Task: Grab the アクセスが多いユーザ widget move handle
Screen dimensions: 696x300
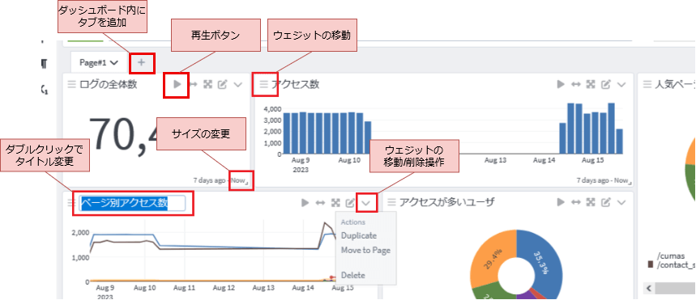Action: pyautogui.click(x=391, y=202)
